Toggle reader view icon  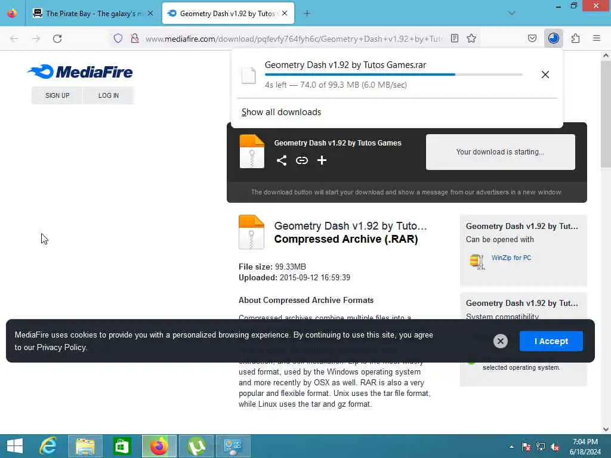[x=454, y=39]
